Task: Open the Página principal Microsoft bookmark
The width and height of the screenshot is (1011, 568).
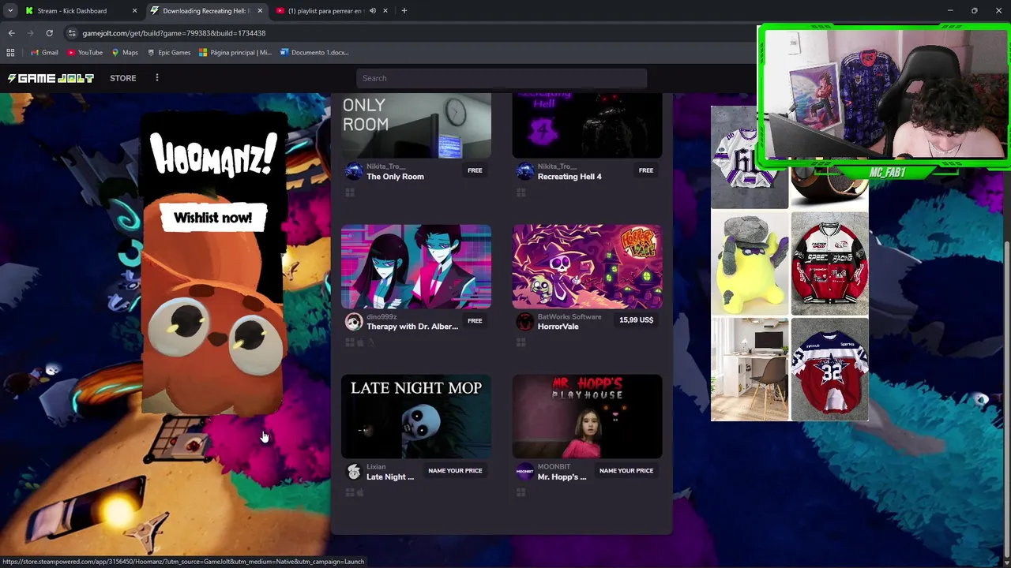Action: (x=235, y=52)
